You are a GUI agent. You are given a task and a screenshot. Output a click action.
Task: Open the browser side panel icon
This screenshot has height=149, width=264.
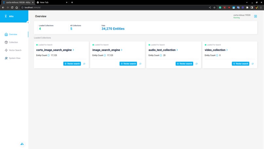tap(252, 8)
